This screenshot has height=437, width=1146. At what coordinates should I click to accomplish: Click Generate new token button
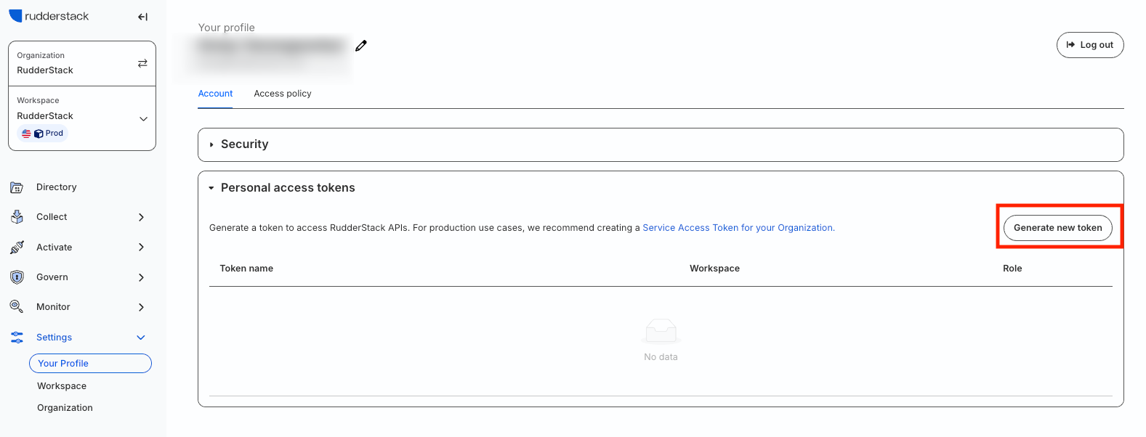click(x=1057, y=228)
